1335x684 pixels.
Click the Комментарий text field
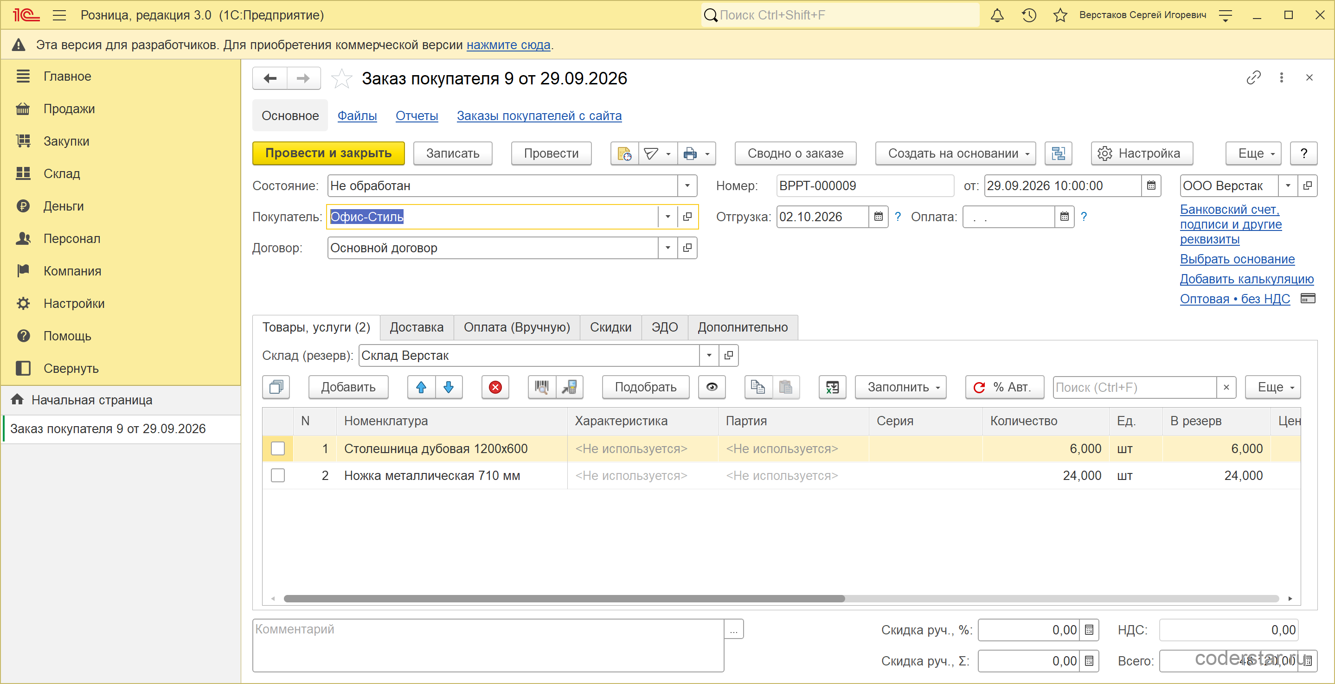[x=488, y=645]
